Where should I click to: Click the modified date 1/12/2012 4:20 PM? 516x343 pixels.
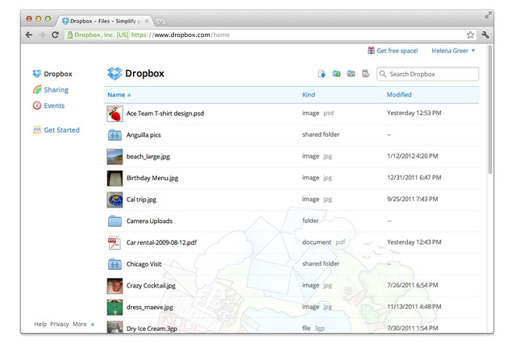(x=412, y=155)
